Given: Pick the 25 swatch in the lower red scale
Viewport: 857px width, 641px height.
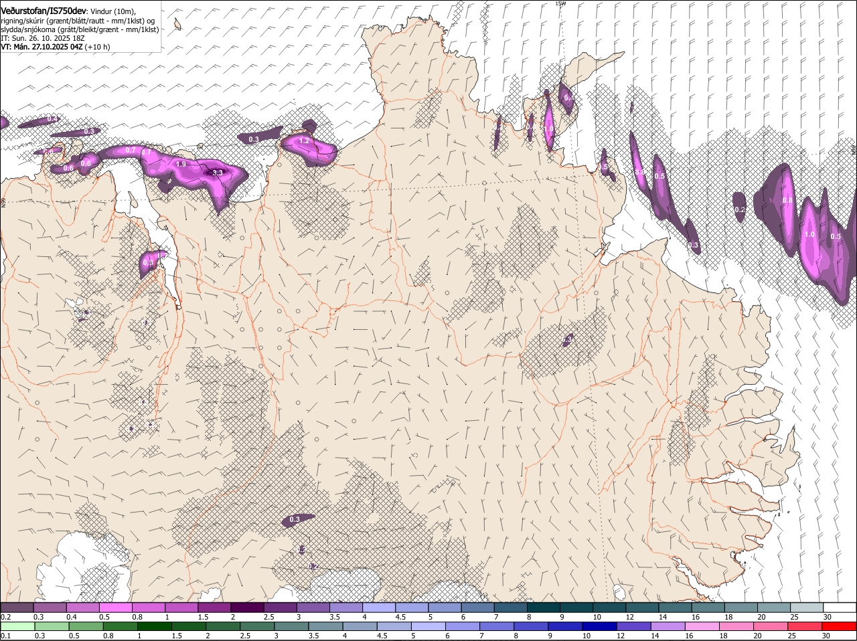Looking at the screenshot, I should [805, 626].
